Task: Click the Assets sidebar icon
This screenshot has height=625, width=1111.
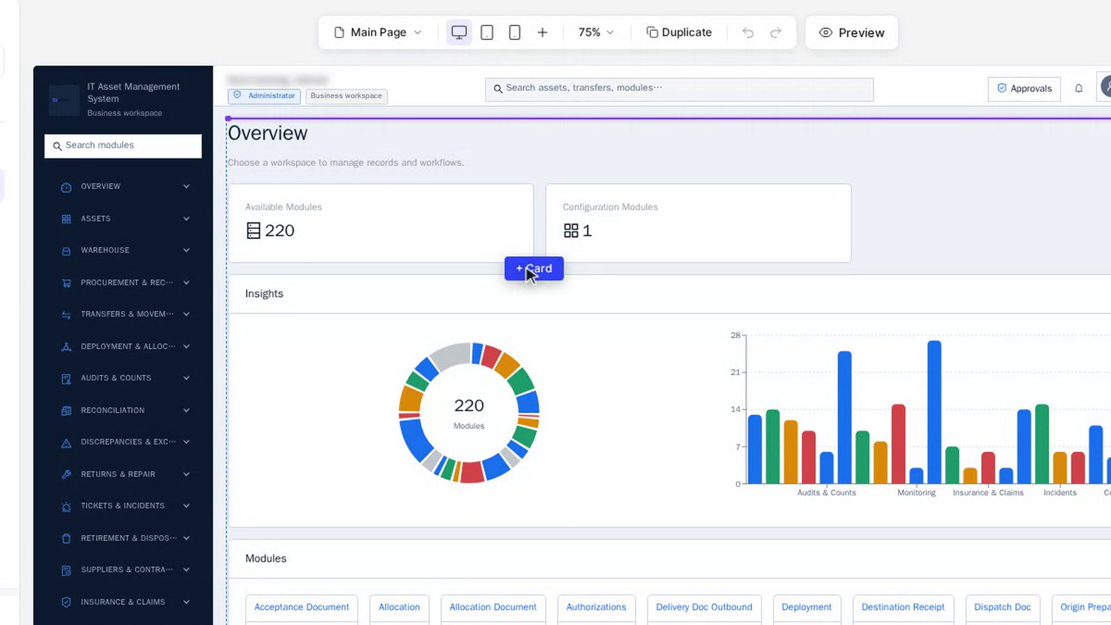Action: click(66, 219)
